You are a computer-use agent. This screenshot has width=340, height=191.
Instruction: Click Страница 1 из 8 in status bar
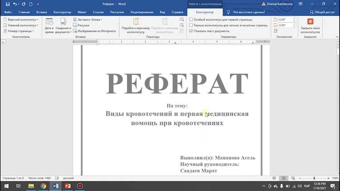click(13, 178)
